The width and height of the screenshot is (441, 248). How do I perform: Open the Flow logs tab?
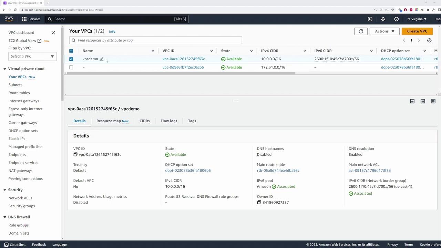pos(168,121)
